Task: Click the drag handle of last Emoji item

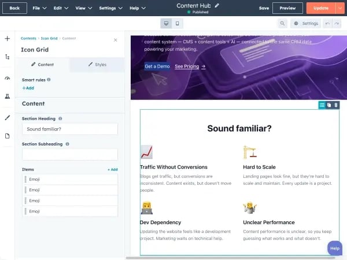Action: pos(25,211)
